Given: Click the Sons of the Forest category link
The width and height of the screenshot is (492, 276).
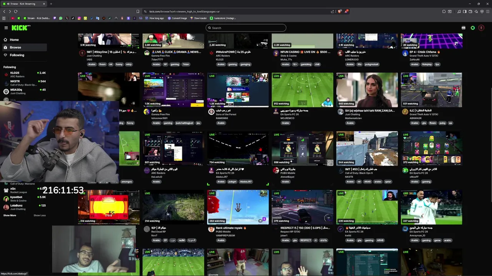Looking at the screenshot, I should [226, 114].
